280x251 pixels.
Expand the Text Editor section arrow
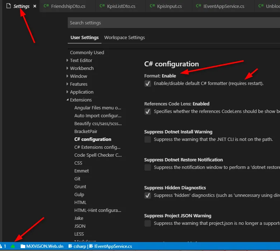(x=67, y=60)
